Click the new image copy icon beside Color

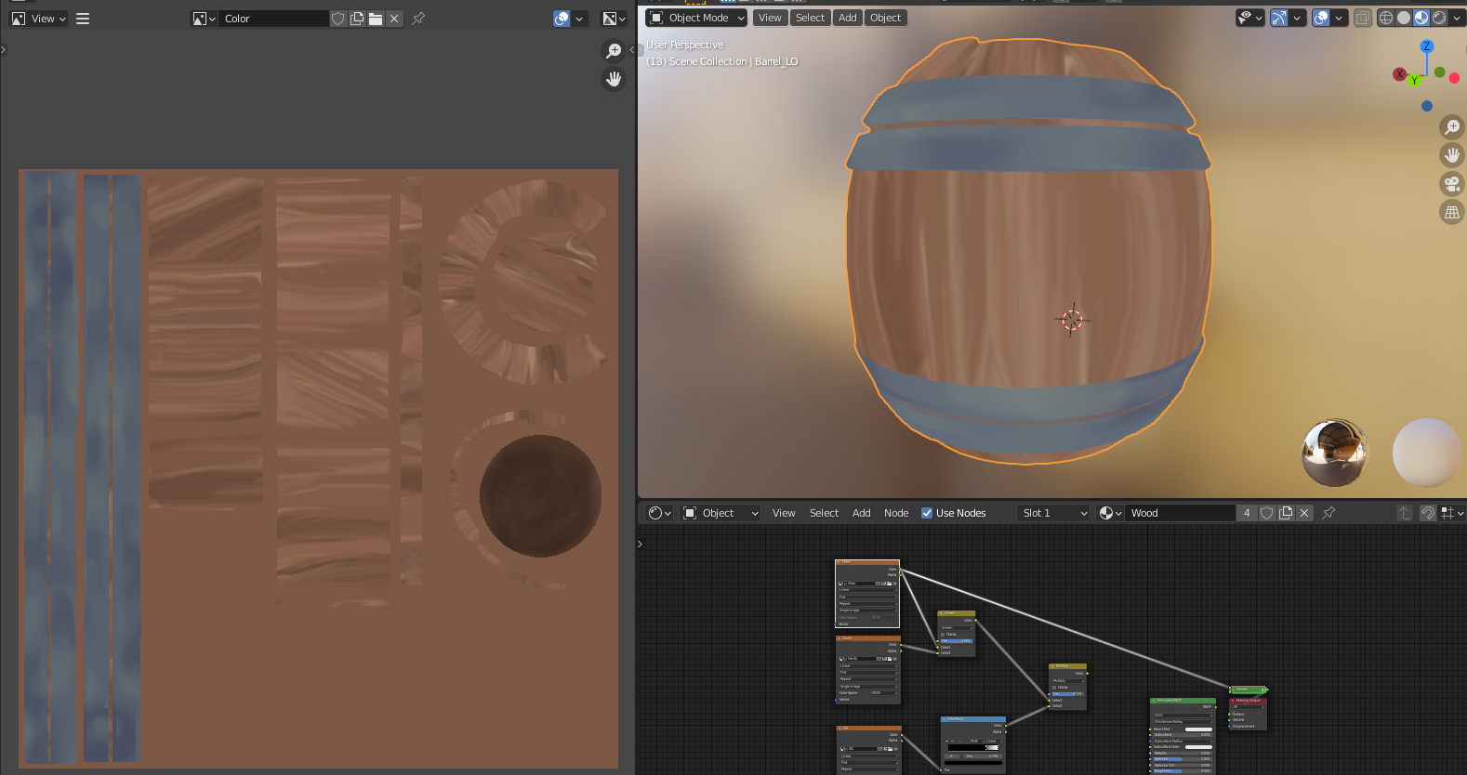pyautogui.click(x=357, y=19)
